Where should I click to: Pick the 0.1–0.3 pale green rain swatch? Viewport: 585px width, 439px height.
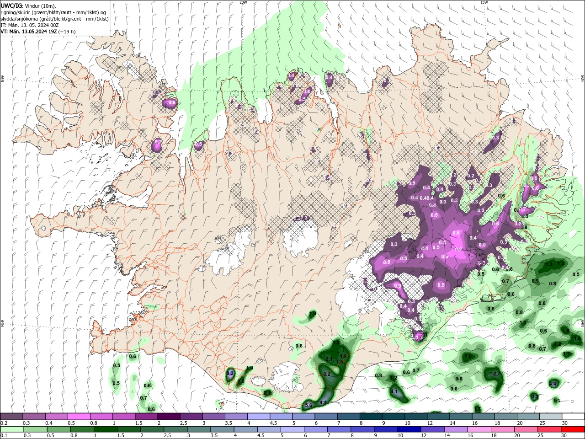(11, 429)
